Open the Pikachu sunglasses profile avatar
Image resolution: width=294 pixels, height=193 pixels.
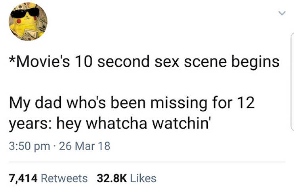point(27,21)
